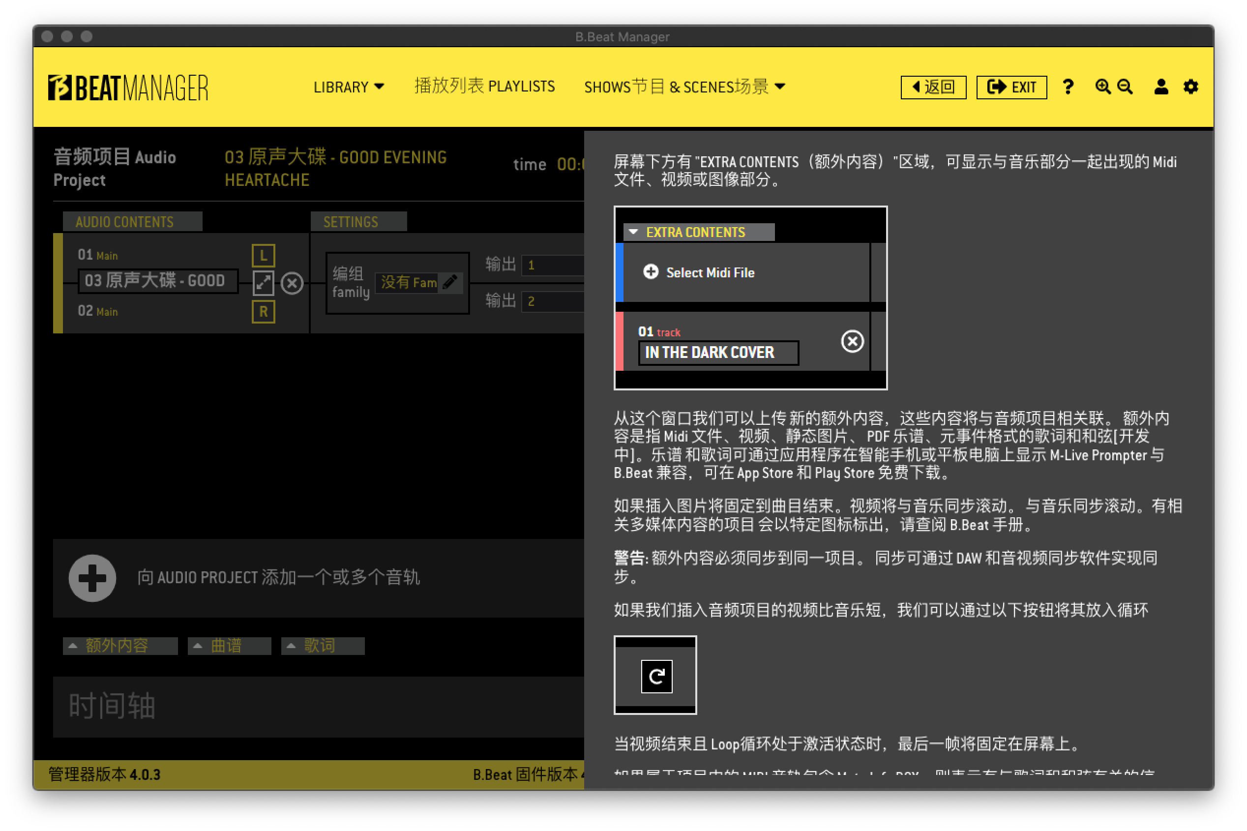Viewport: 1247px width, 831px height.
Task: Click the B.Beat Manager logo
Action: click(128, 88)
